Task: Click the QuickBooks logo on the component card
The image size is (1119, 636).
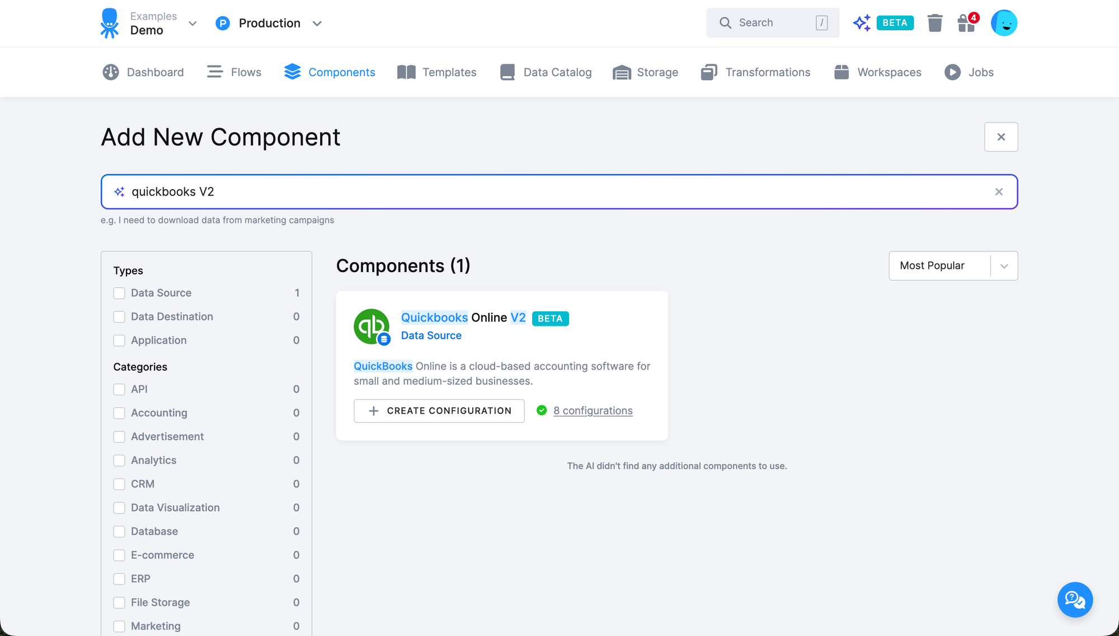Action: 372,326
